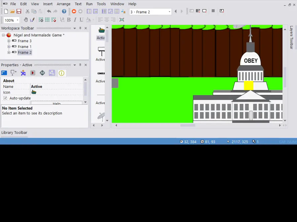297x222 pixels.
Task: Go back using the orange arrow
Action: tap(74, 11)
